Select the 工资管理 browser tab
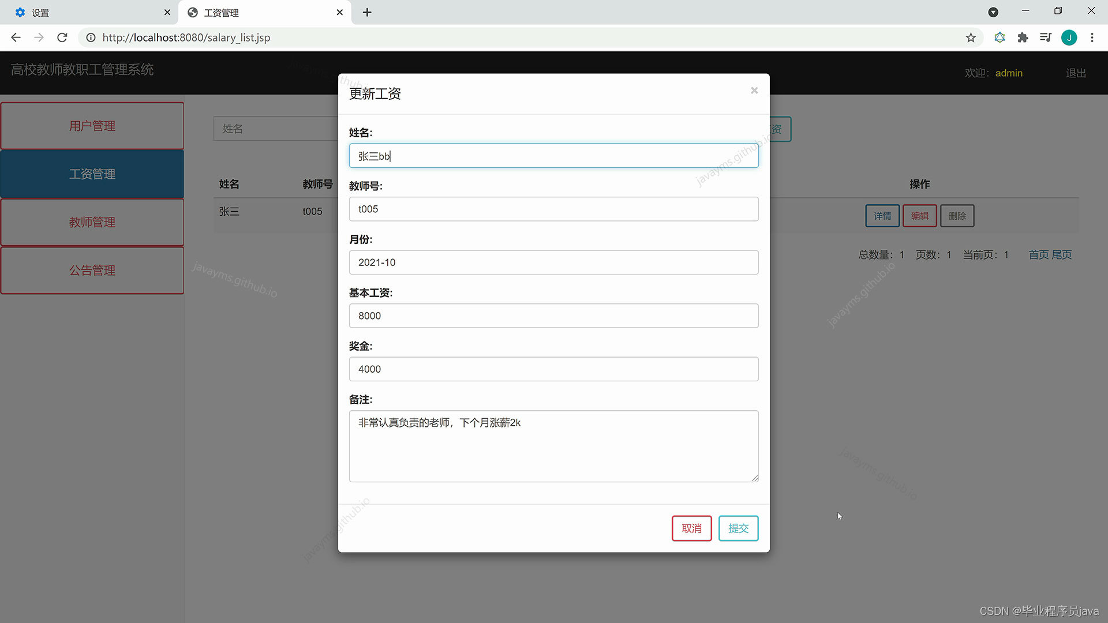This screenshot has height=623, width=1108. [264, 12]
